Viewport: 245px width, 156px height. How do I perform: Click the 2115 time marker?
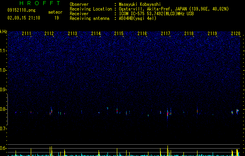pos(119,34)
